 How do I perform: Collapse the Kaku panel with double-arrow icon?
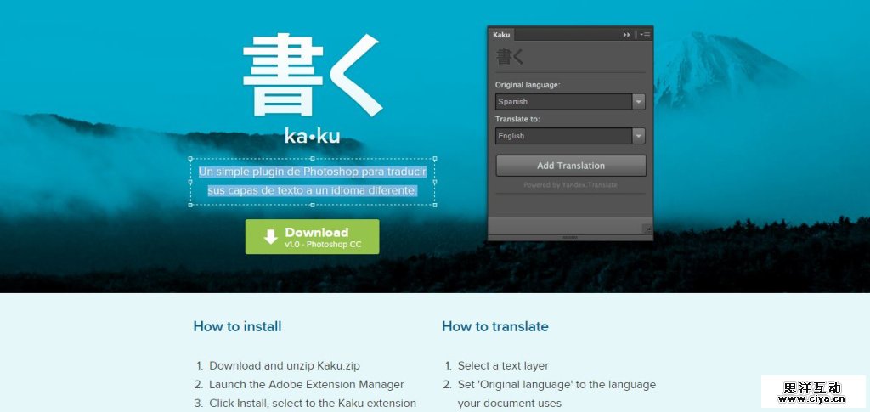627,35
